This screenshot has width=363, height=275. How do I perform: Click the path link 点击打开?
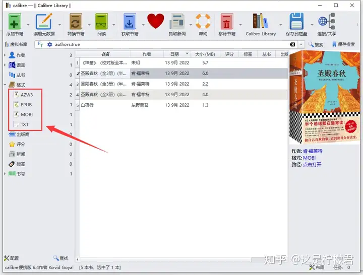[312, 164]
